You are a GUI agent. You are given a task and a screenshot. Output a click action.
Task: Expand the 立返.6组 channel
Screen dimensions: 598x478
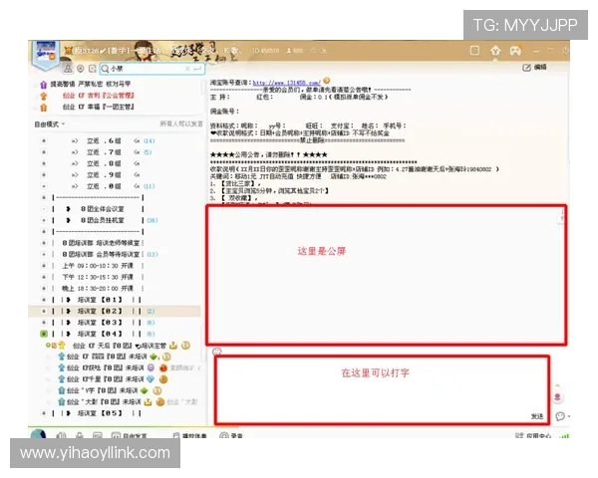tap(44, 140)
